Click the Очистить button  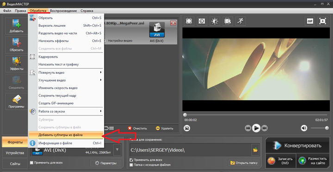(137, 128)
